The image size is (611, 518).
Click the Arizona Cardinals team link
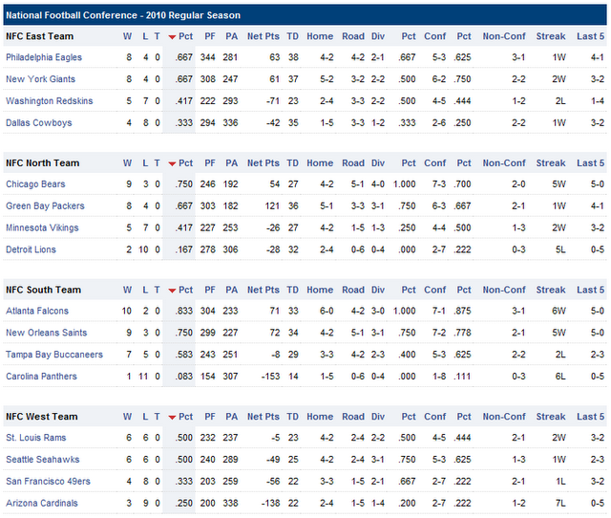(x=42, y=503)
